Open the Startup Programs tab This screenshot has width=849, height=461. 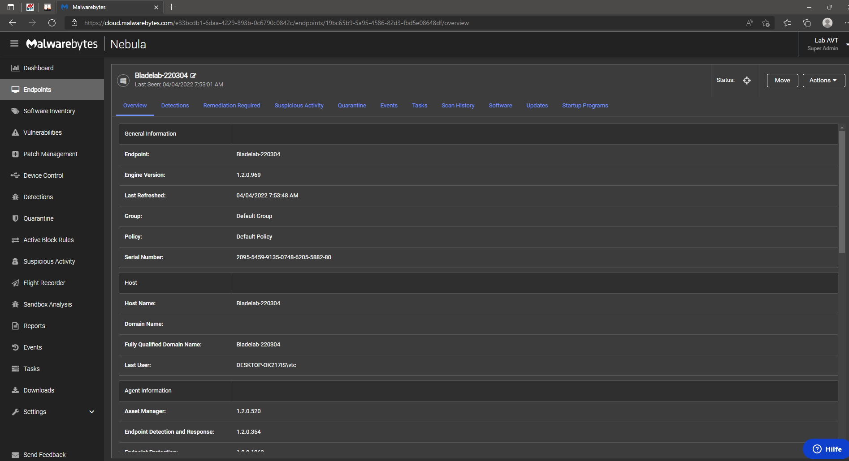click(x=585, y=106)
